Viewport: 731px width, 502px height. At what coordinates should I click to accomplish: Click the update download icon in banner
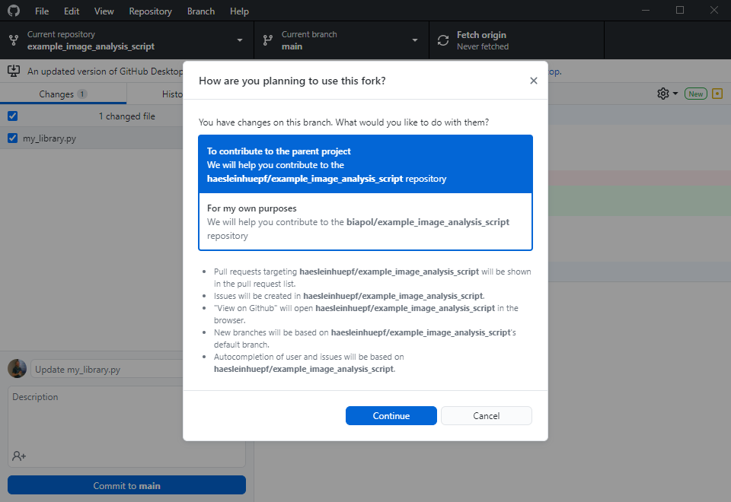pyautogui.click(x=14, y=71)
